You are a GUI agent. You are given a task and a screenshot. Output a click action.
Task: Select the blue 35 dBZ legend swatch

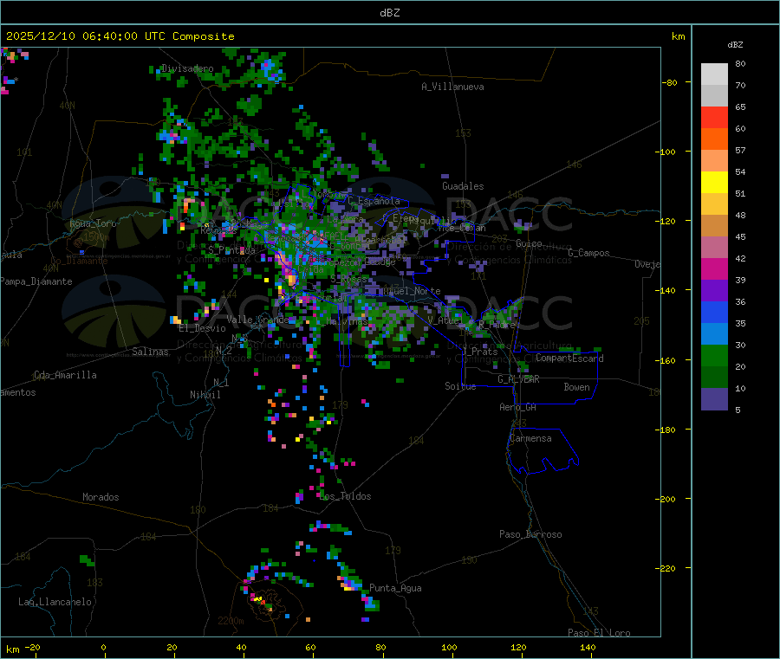pos(714,312)
